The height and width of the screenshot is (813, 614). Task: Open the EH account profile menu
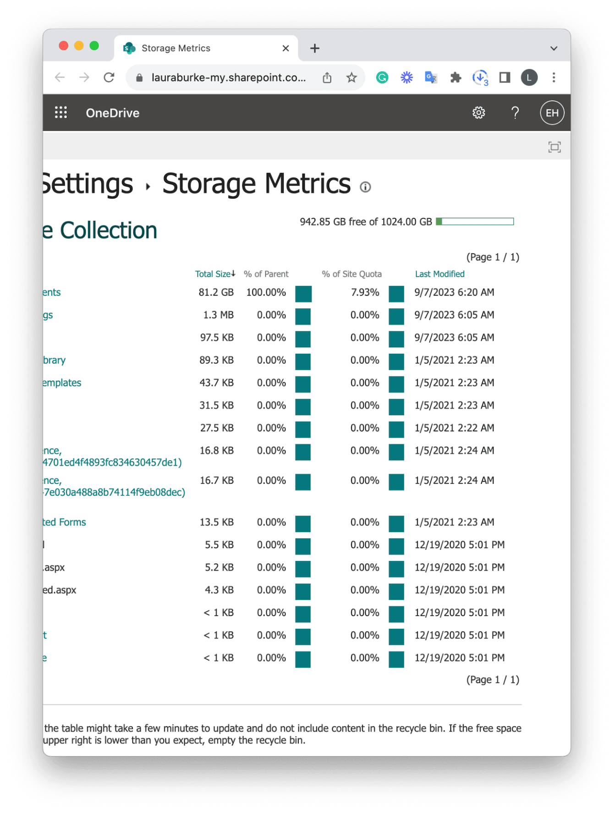click(552, 113)
